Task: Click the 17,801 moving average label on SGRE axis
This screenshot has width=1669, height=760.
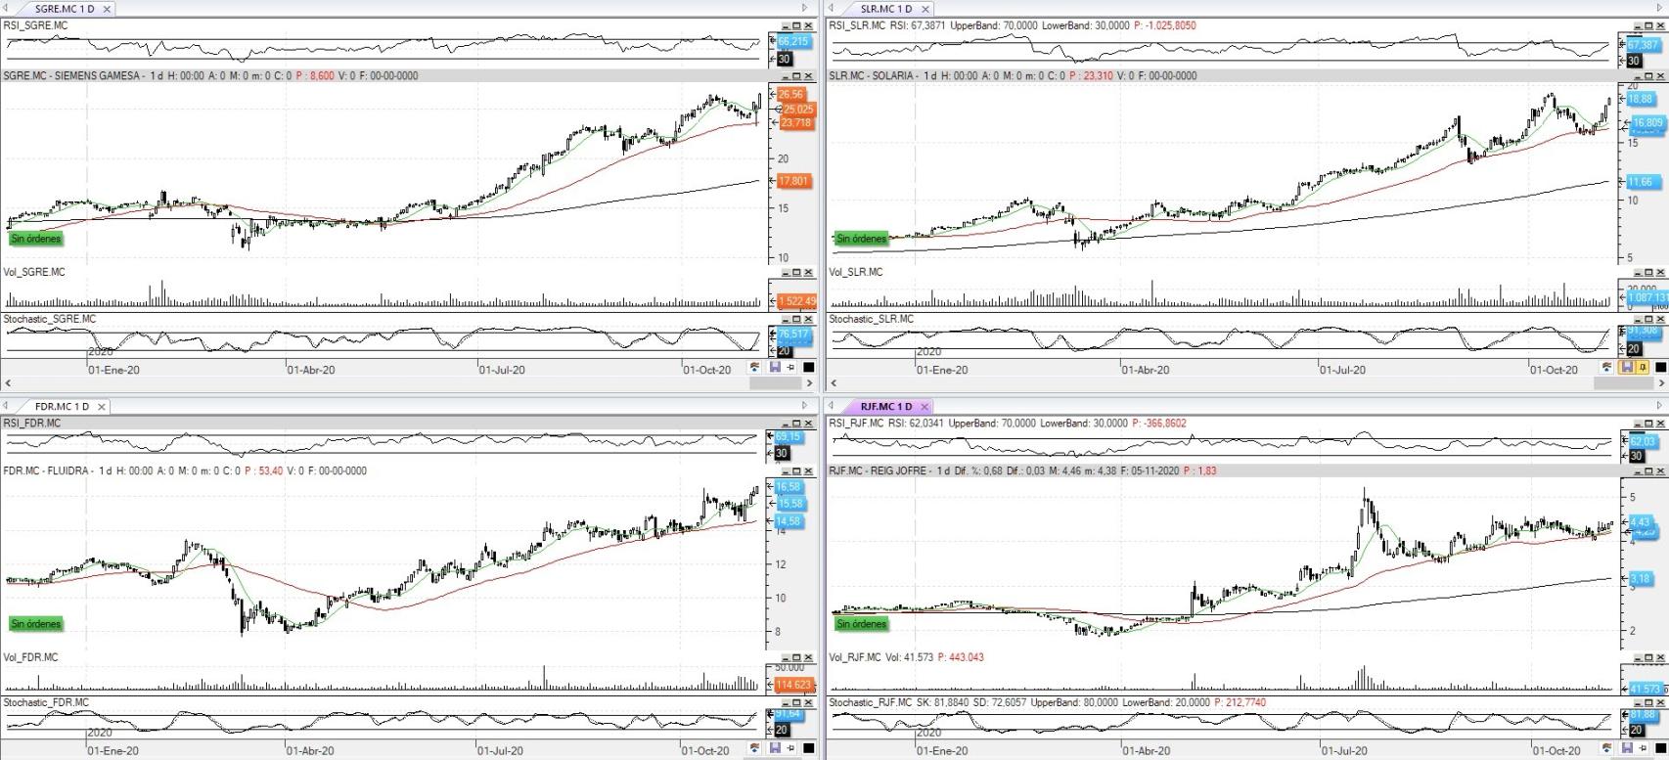Action: 793,181
